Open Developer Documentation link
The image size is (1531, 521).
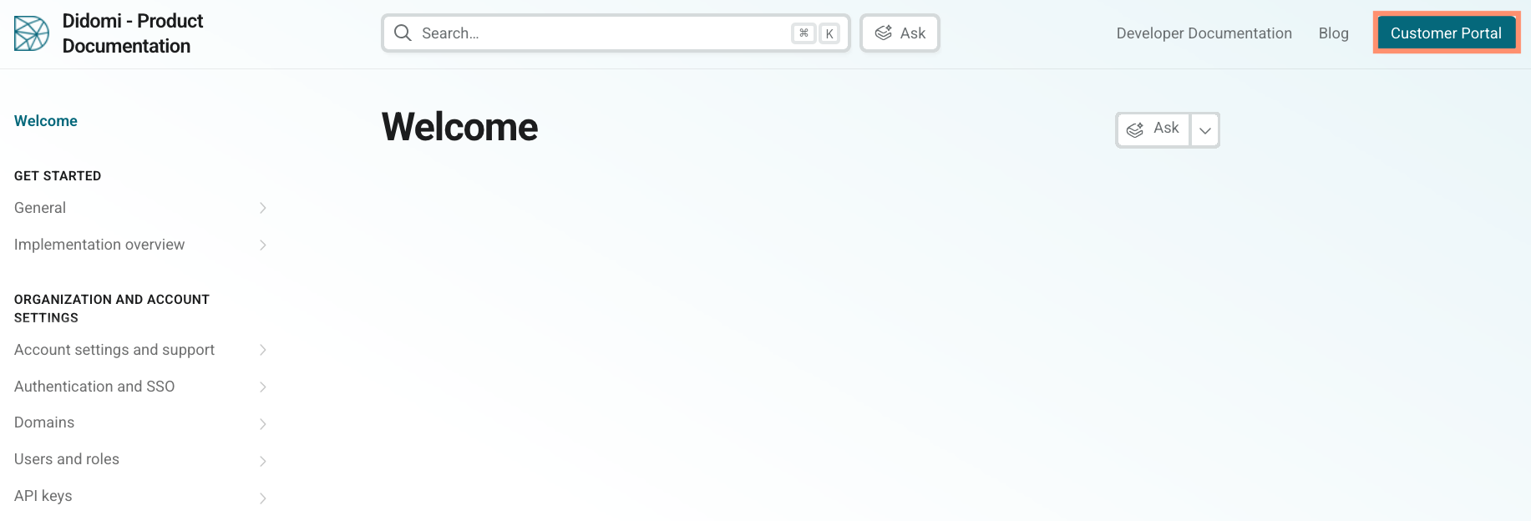pyautogui.click(x=1204, y=33)
